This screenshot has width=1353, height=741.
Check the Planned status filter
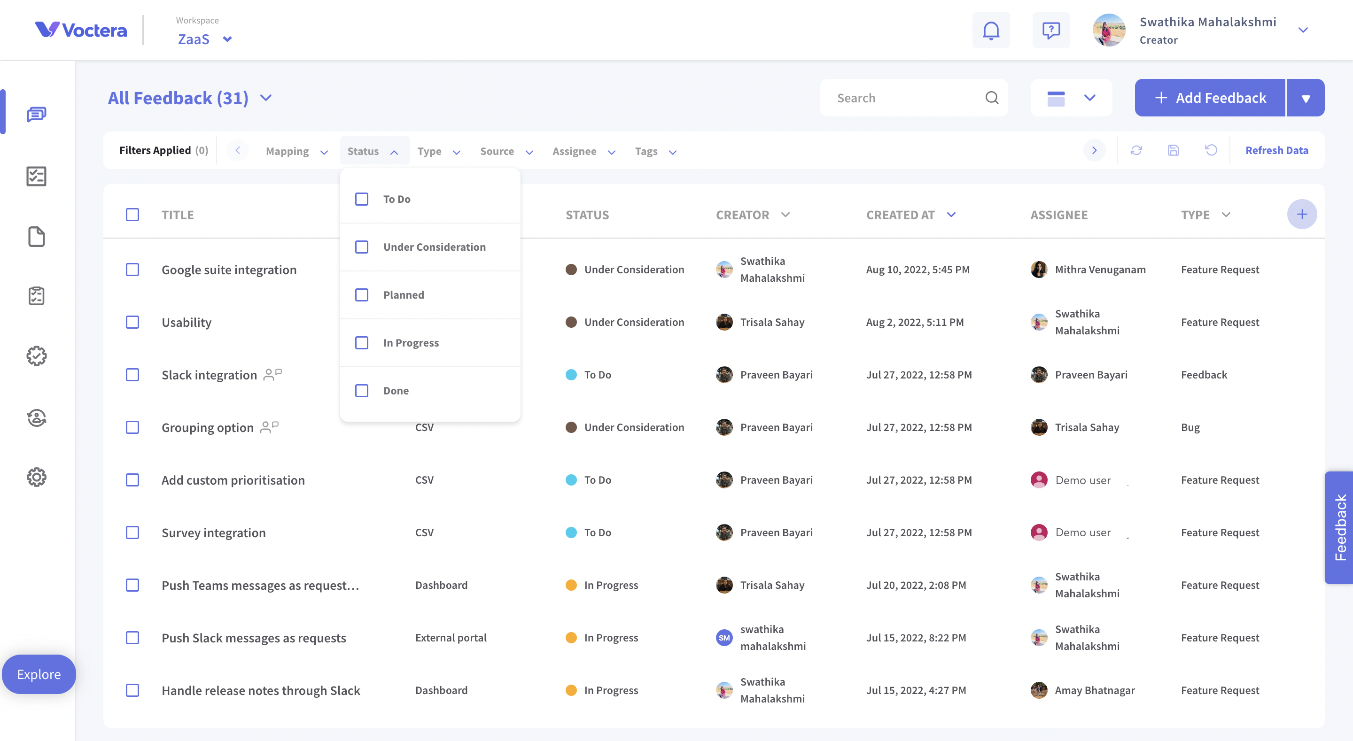click(x=361, y=294)
